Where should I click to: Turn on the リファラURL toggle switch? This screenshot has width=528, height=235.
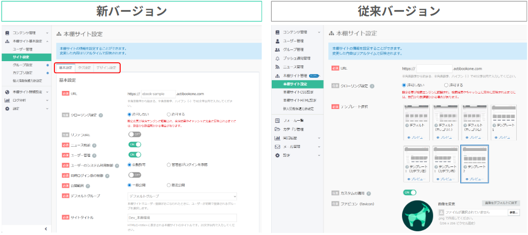point(134,135)
